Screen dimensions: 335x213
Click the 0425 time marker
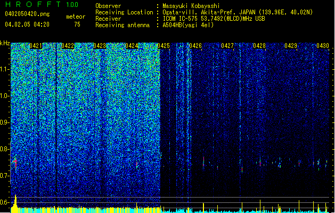pyautogui.click(x=164, y=46)
